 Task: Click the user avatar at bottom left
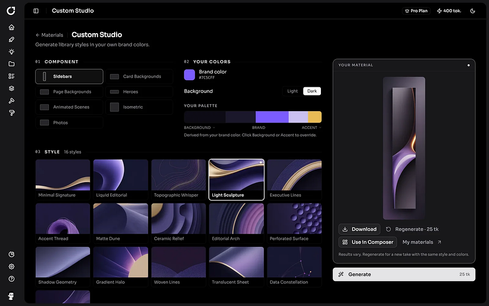tap(11, 296)
